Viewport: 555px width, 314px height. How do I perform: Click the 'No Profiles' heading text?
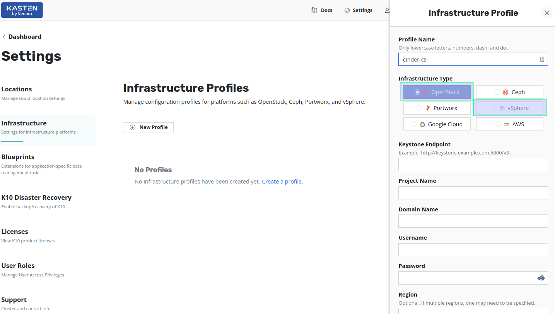pyautogui.click(x=153, y=170)
